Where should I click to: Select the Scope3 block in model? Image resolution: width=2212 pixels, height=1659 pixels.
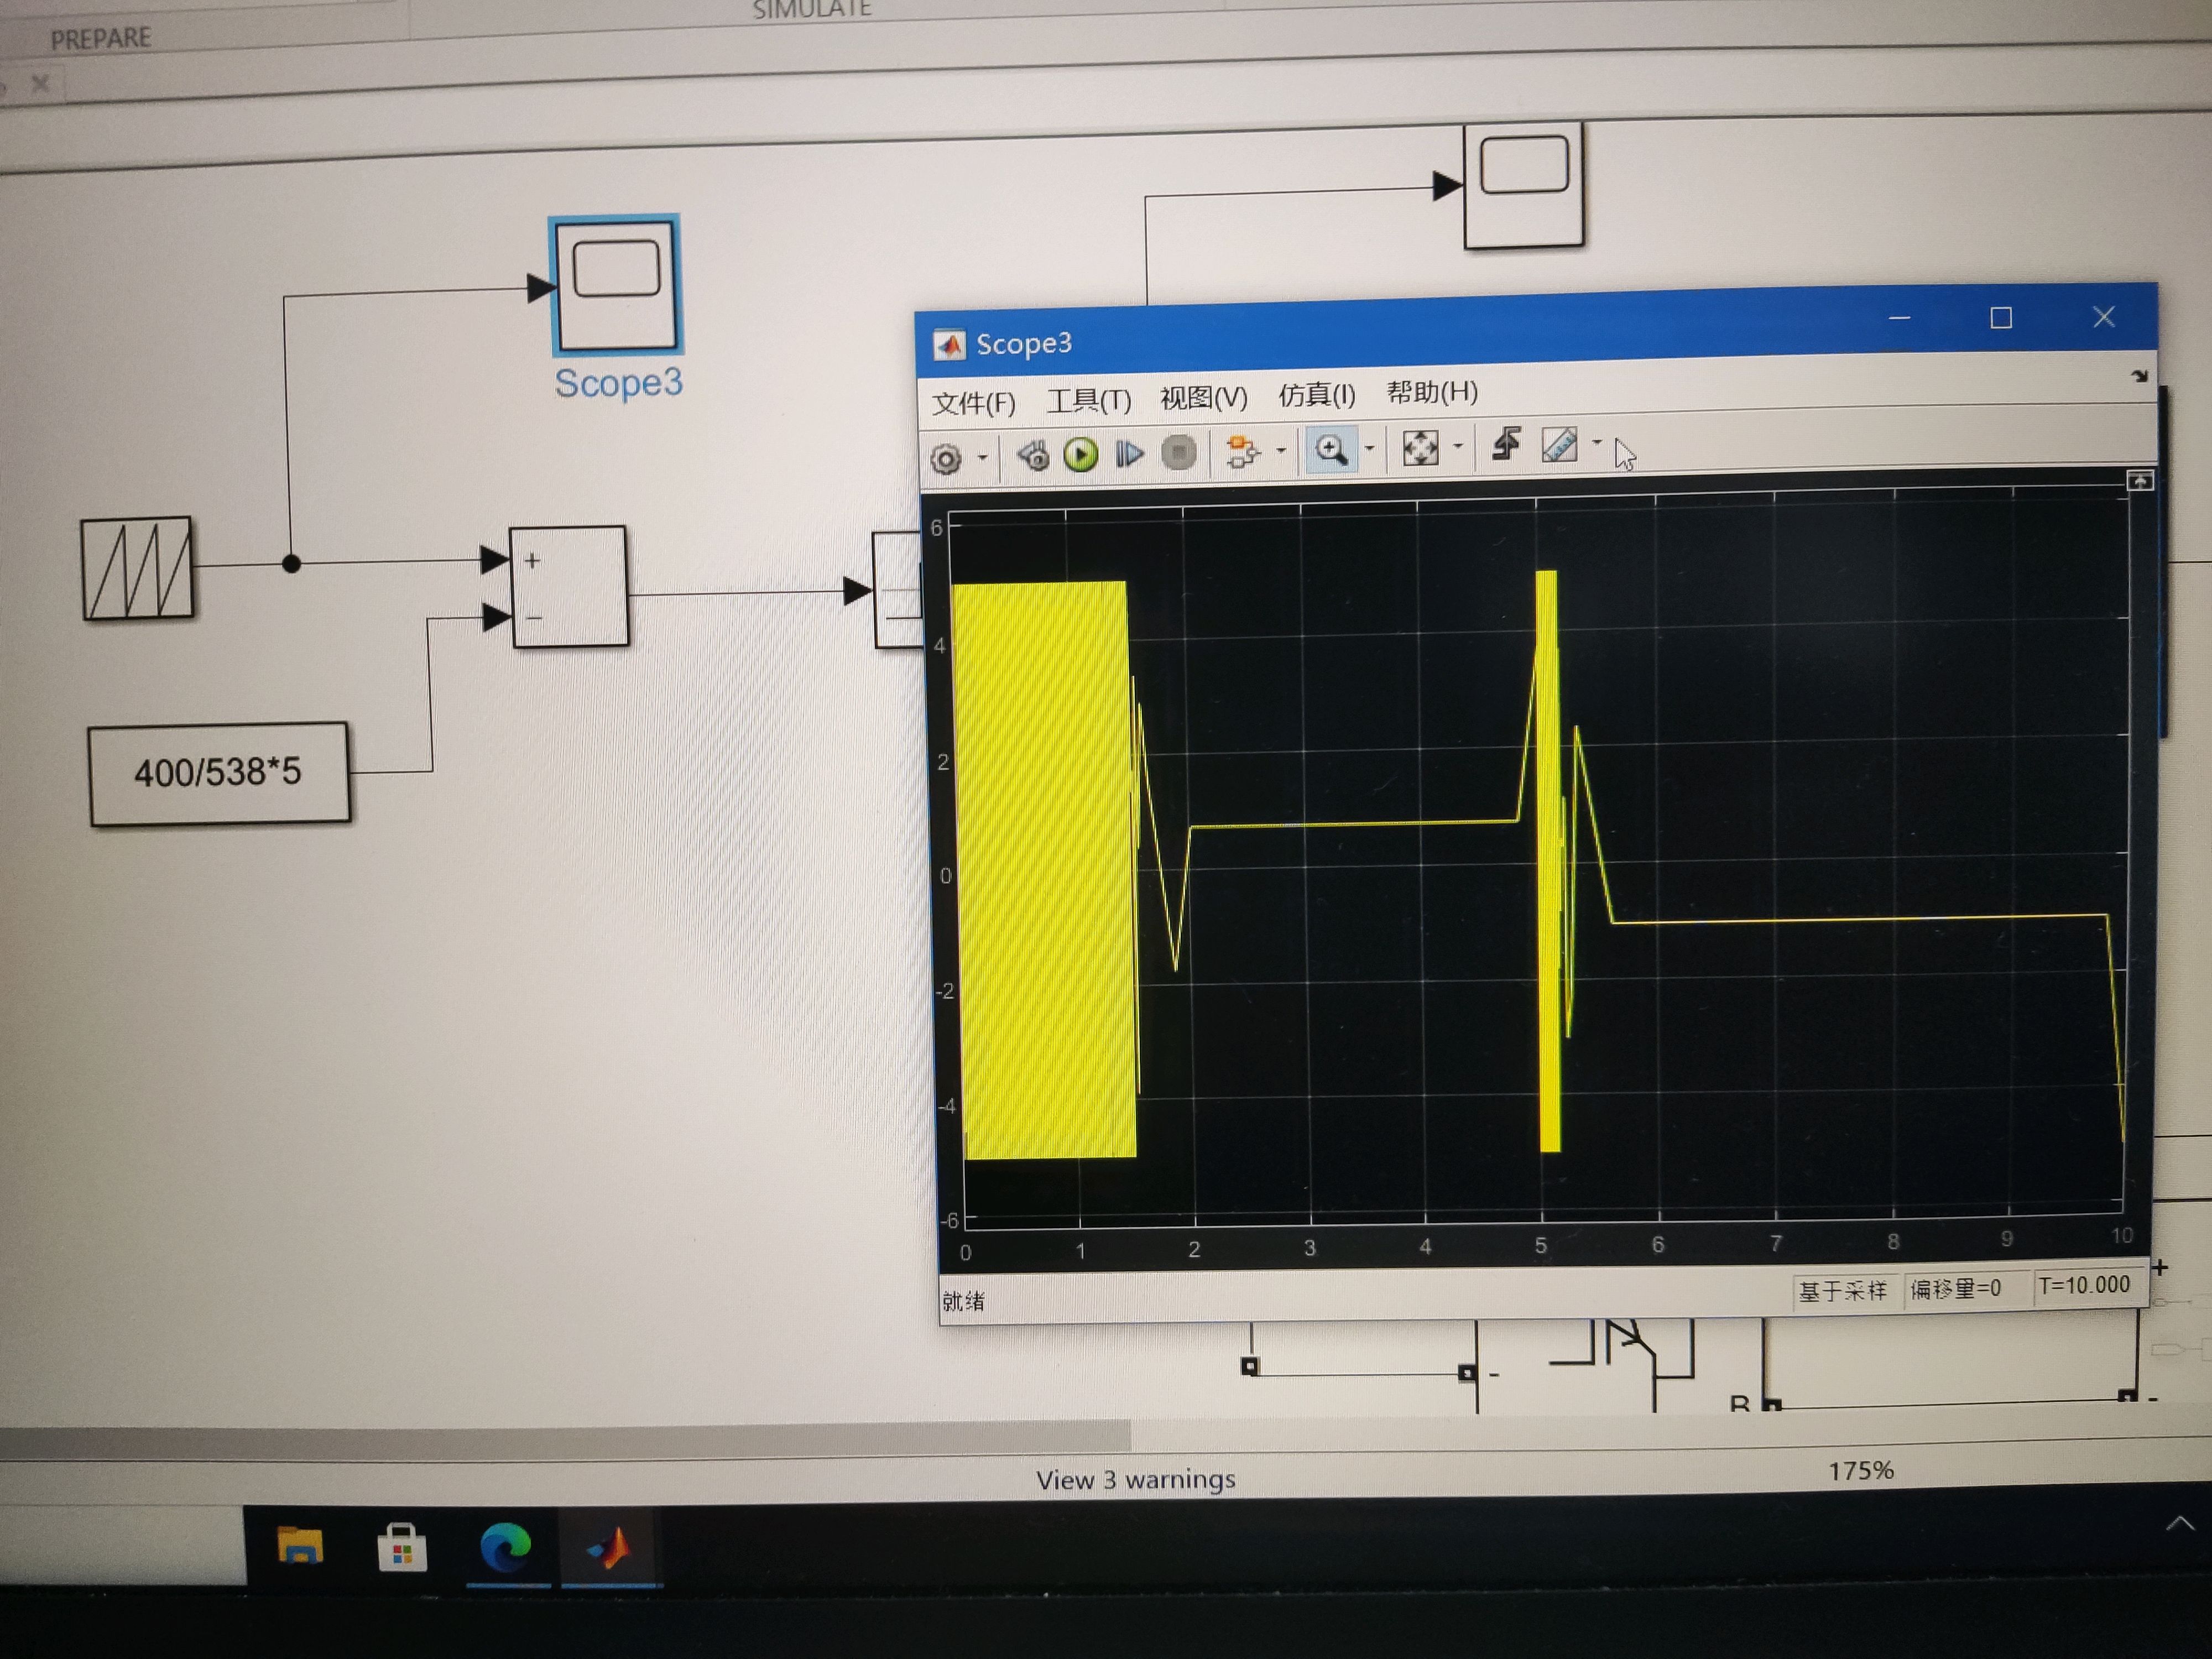(x=616, y=285)
